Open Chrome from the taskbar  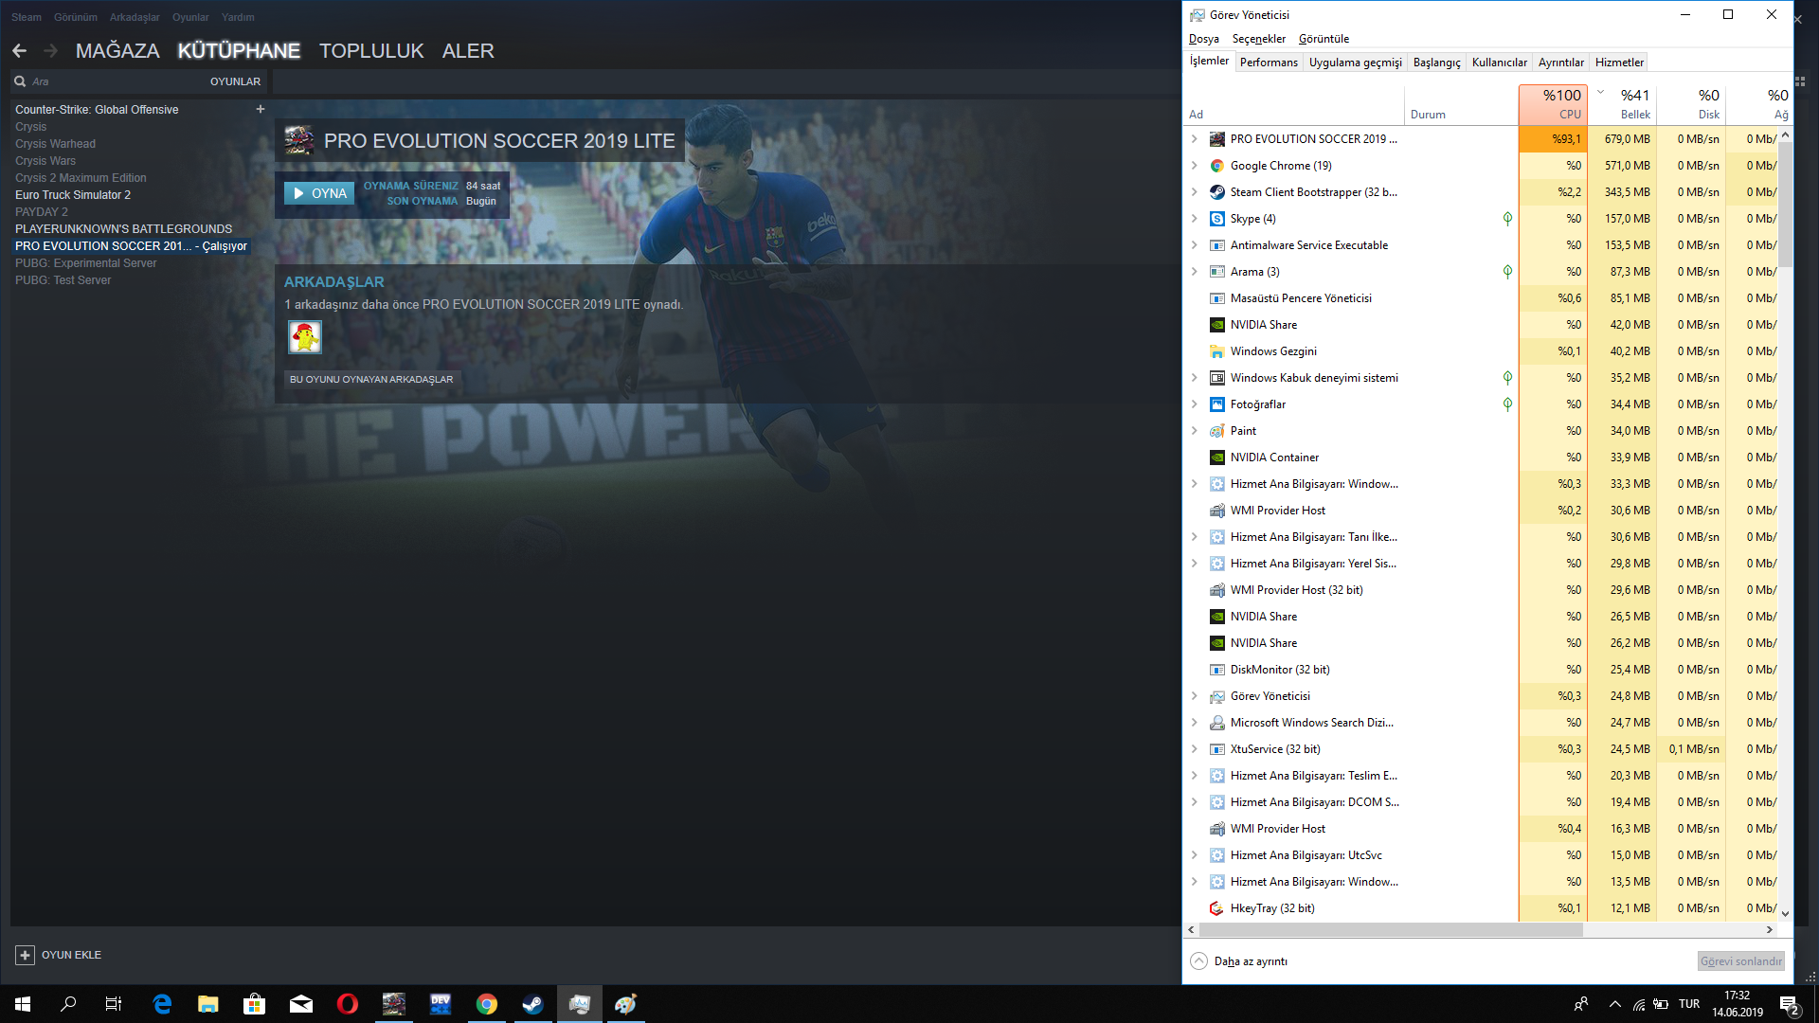coord(487,1004)
